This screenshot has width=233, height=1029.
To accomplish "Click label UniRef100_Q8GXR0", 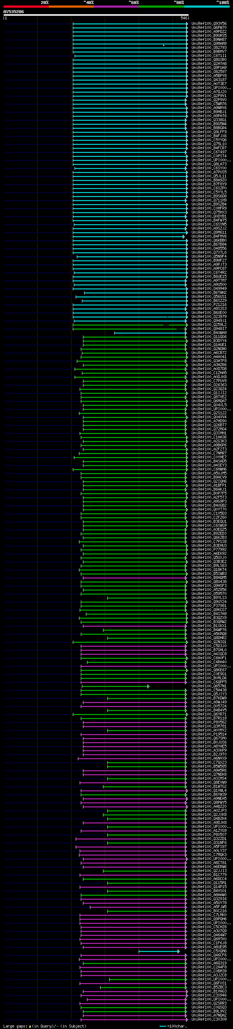I will [209, 60].
